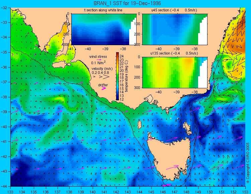The width and height of the screenshot is (251, 194).
Task: Click latitude label '-32' on left axis
Action: click(4, 7)
